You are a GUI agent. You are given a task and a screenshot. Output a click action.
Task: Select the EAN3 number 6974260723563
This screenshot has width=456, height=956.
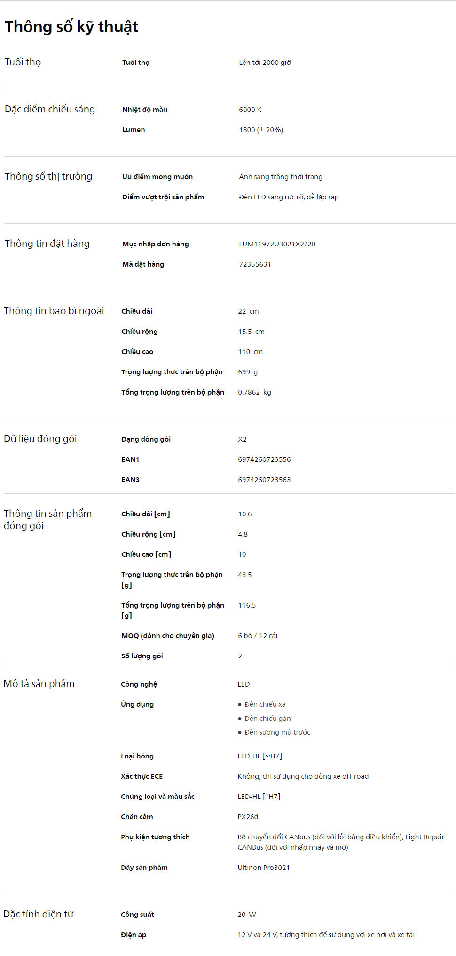click(264, 480)
